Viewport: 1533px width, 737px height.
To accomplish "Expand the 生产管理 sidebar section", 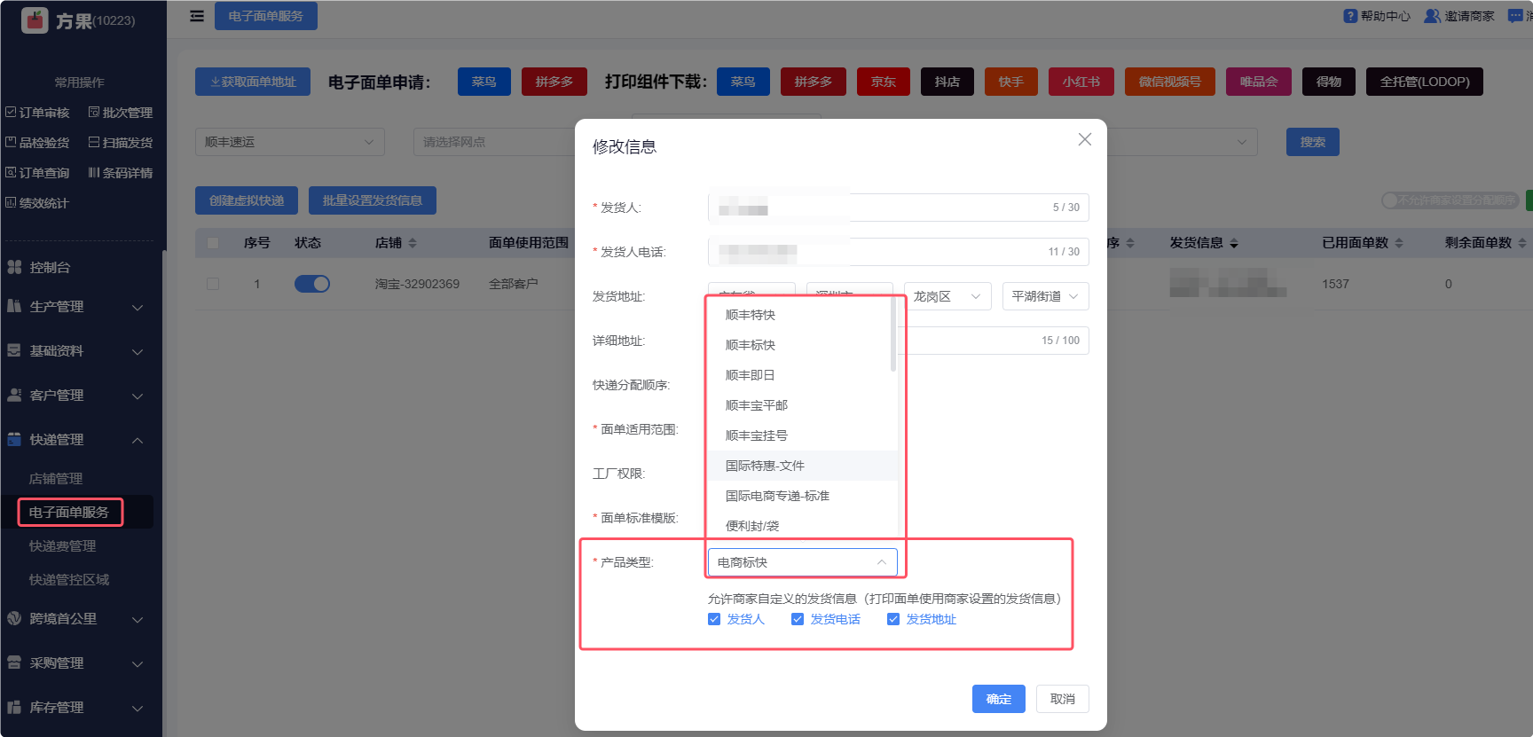I will coord(75,307).
